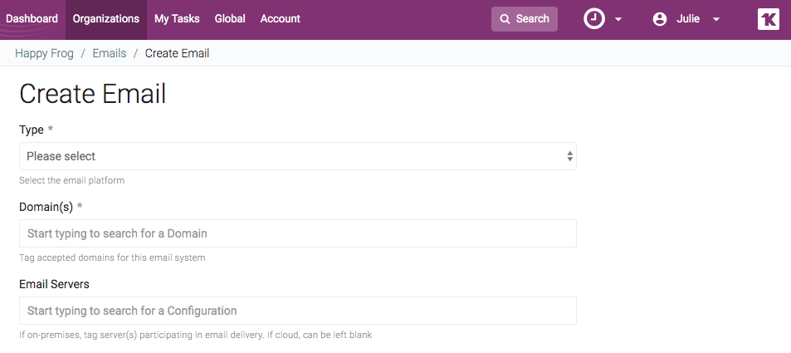
Task: Follow the Happy Frog breadcrumb link
Action: (44, 53)
